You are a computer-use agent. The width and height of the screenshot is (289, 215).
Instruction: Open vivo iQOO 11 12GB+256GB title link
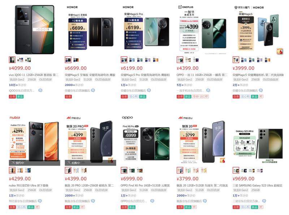click(34, 75)
